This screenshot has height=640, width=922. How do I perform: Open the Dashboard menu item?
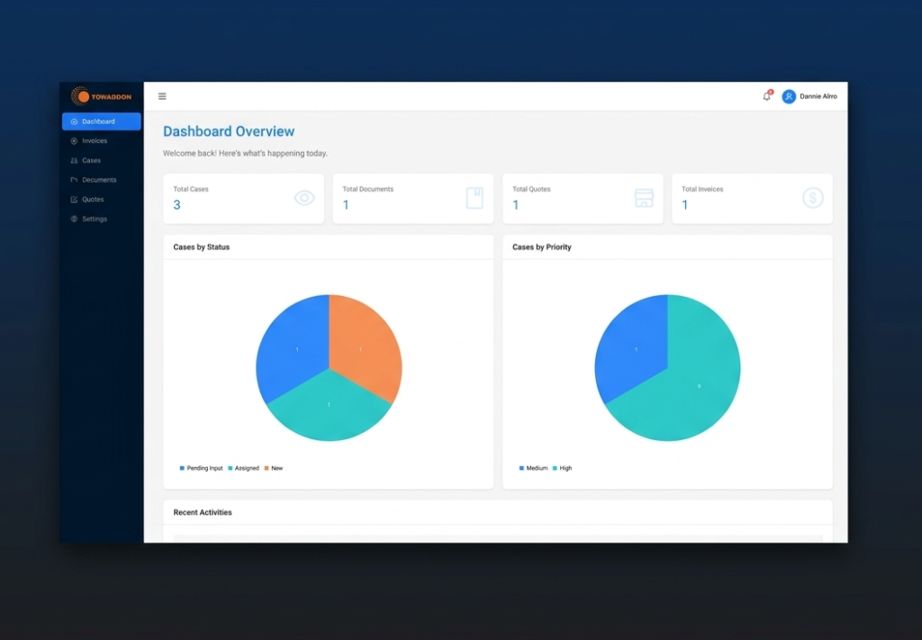point(101,122)
